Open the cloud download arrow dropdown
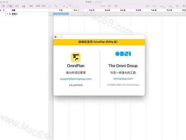 coord(171,6)
